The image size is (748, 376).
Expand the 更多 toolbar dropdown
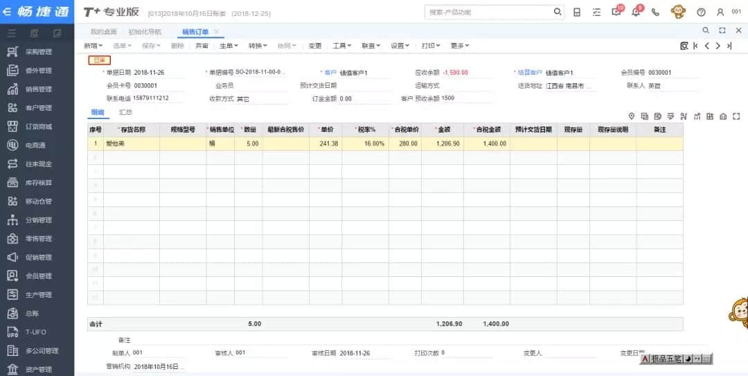pos(459,46)
